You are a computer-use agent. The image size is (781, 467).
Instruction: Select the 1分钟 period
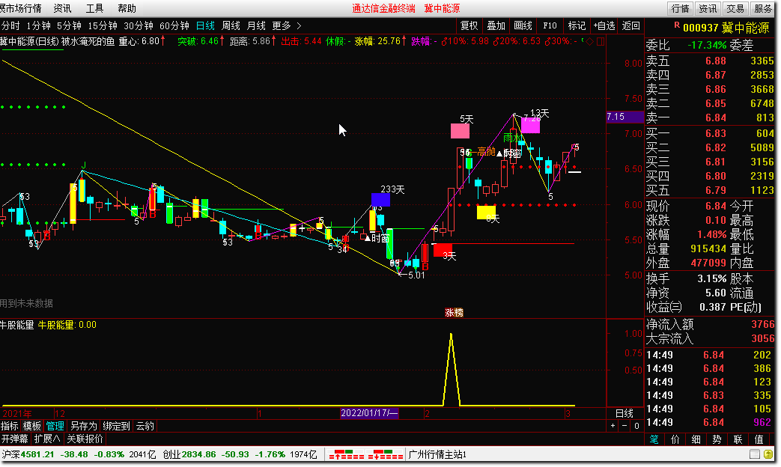tap(38, 25)
